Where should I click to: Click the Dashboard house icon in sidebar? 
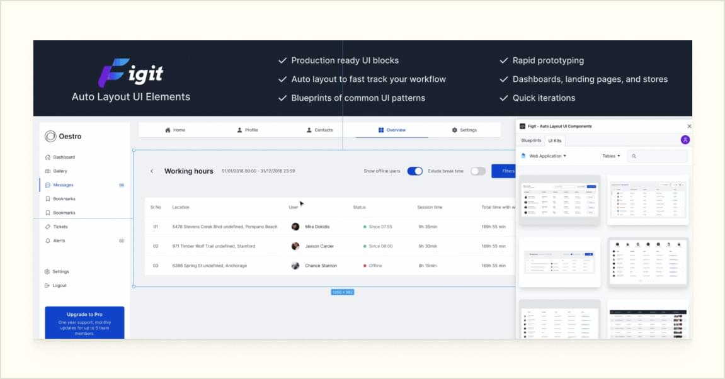pyautogui.click(x=48, y=157)
